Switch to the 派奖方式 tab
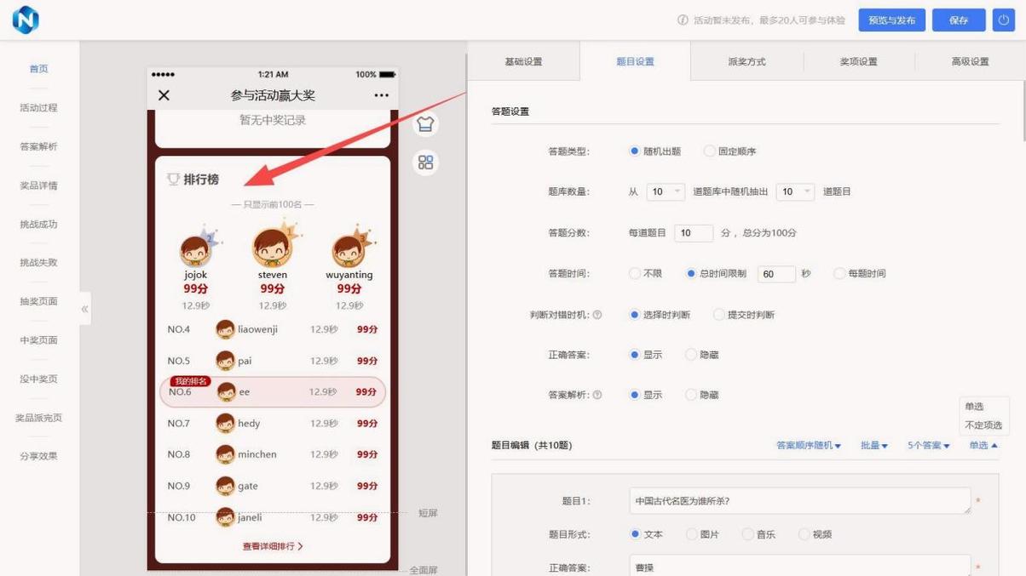This screenshot has height=576, width=1026. pyautogui.click(x=746, y=61)
